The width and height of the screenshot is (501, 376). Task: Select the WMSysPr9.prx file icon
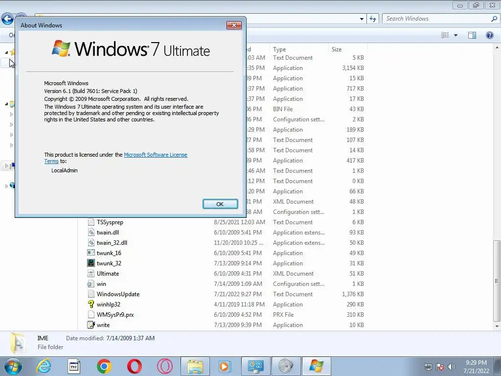tap(91, 315)
